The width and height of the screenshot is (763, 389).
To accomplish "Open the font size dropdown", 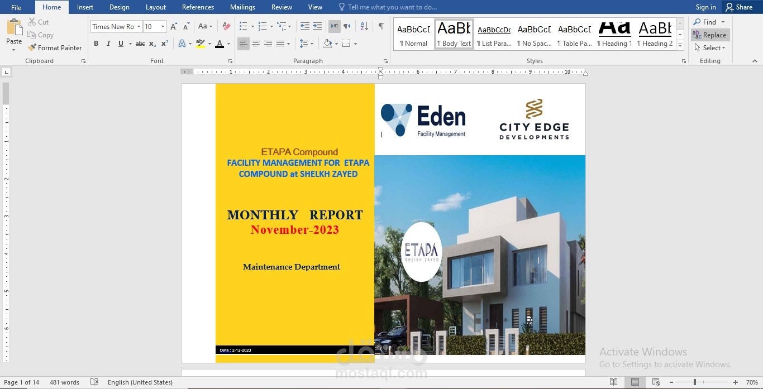I will pyautogui.click(x=163, y=26).
